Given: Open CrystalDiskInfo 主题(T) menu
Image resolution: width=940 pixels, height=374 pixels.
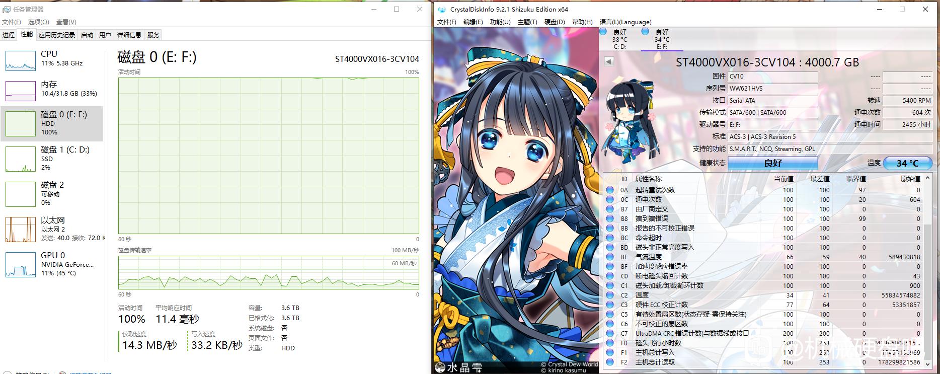Looking at the screenshot, I should pyautogui.click(x=527, y=22).
